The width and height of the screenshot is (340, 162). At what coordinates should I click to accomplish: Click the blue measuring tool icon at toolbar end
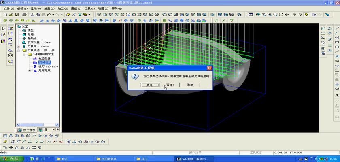pyautogui.click(x=327, y=15)
